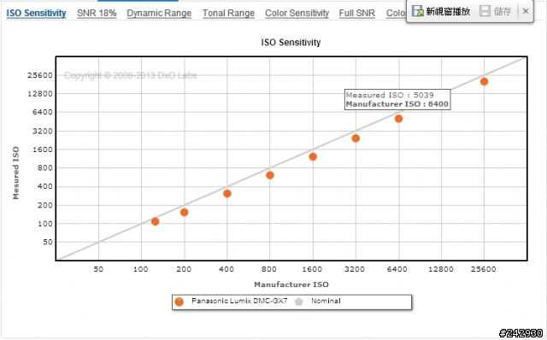
Task: Open the Full SNR tab
Action: click(x=357, y=14)
